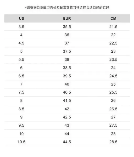The width and height of the screenshot is (134, 157).
Task: Click the 24 CM cell
Action: [x=113, y=68]
